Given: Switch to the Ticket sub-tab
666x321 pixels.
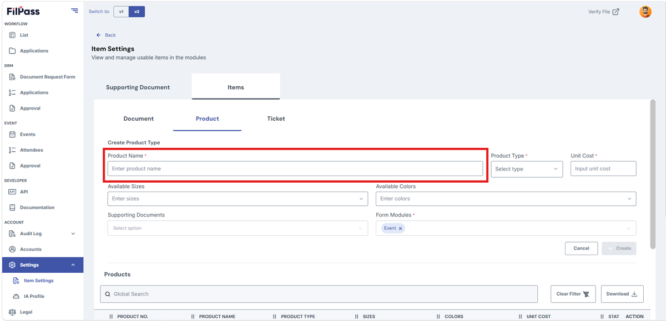Looking at the screenshot, I should tap(276, 118).
